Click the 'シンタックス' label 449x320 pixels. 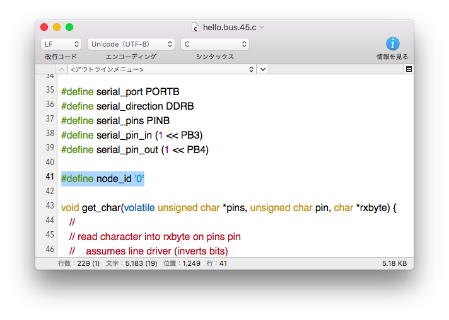tap(215, 57)
